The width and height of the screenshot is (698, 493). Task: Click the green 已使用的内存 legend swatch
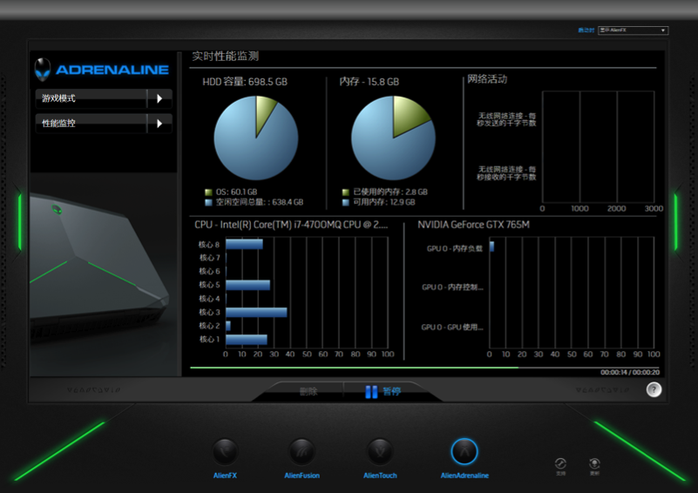345,192
